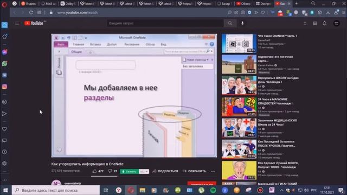Expand hidden system tray icons chevron
This screenshot has width=347, height=195.
tap(281, 190)
